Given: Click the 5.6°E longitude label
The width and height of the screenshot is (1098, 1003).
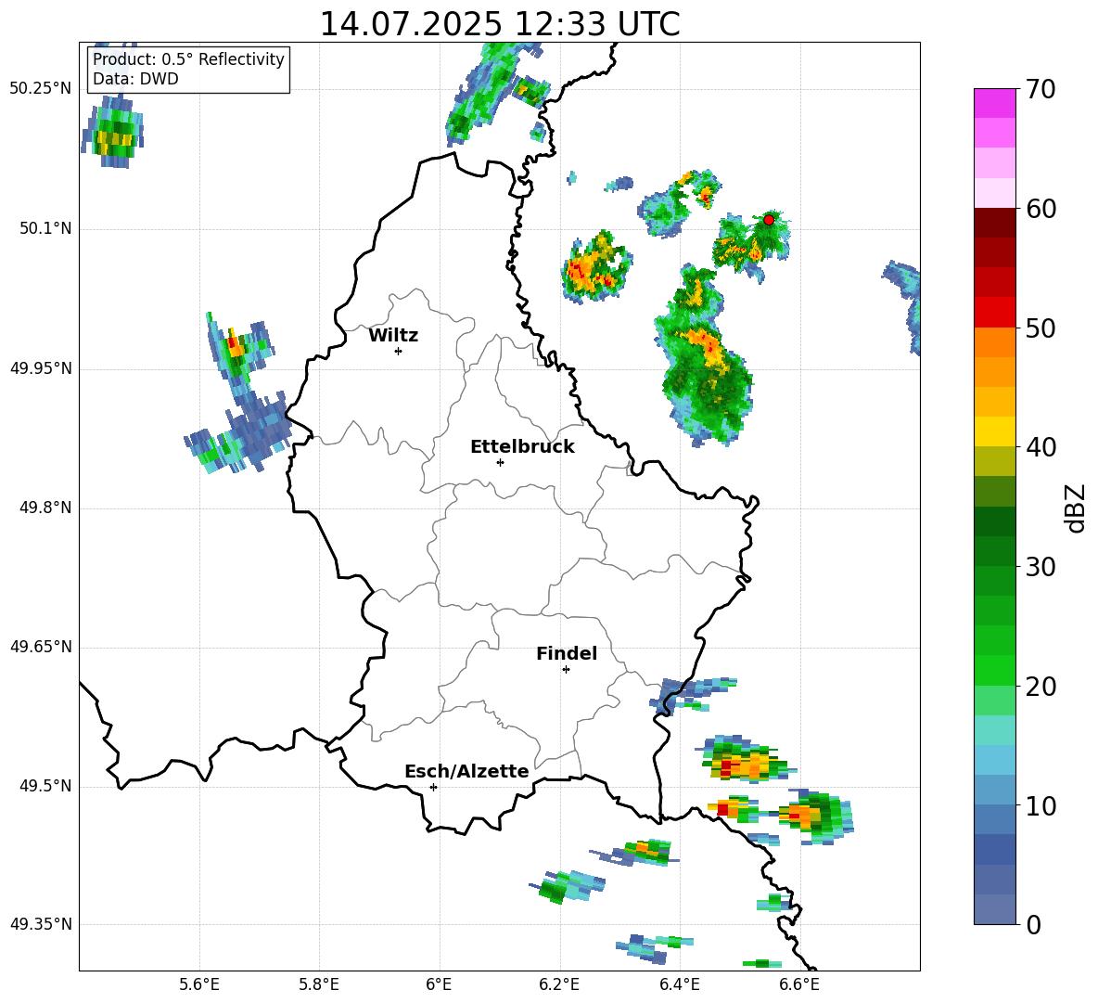Looking at the screenshot, I should click(x=199, y=984).
